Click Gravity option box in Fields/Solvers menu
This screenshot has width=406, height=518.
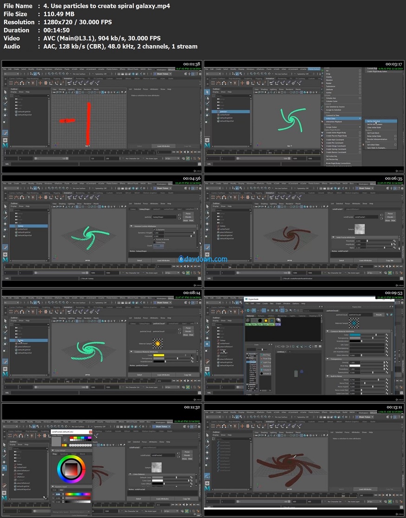click(360, 77)
